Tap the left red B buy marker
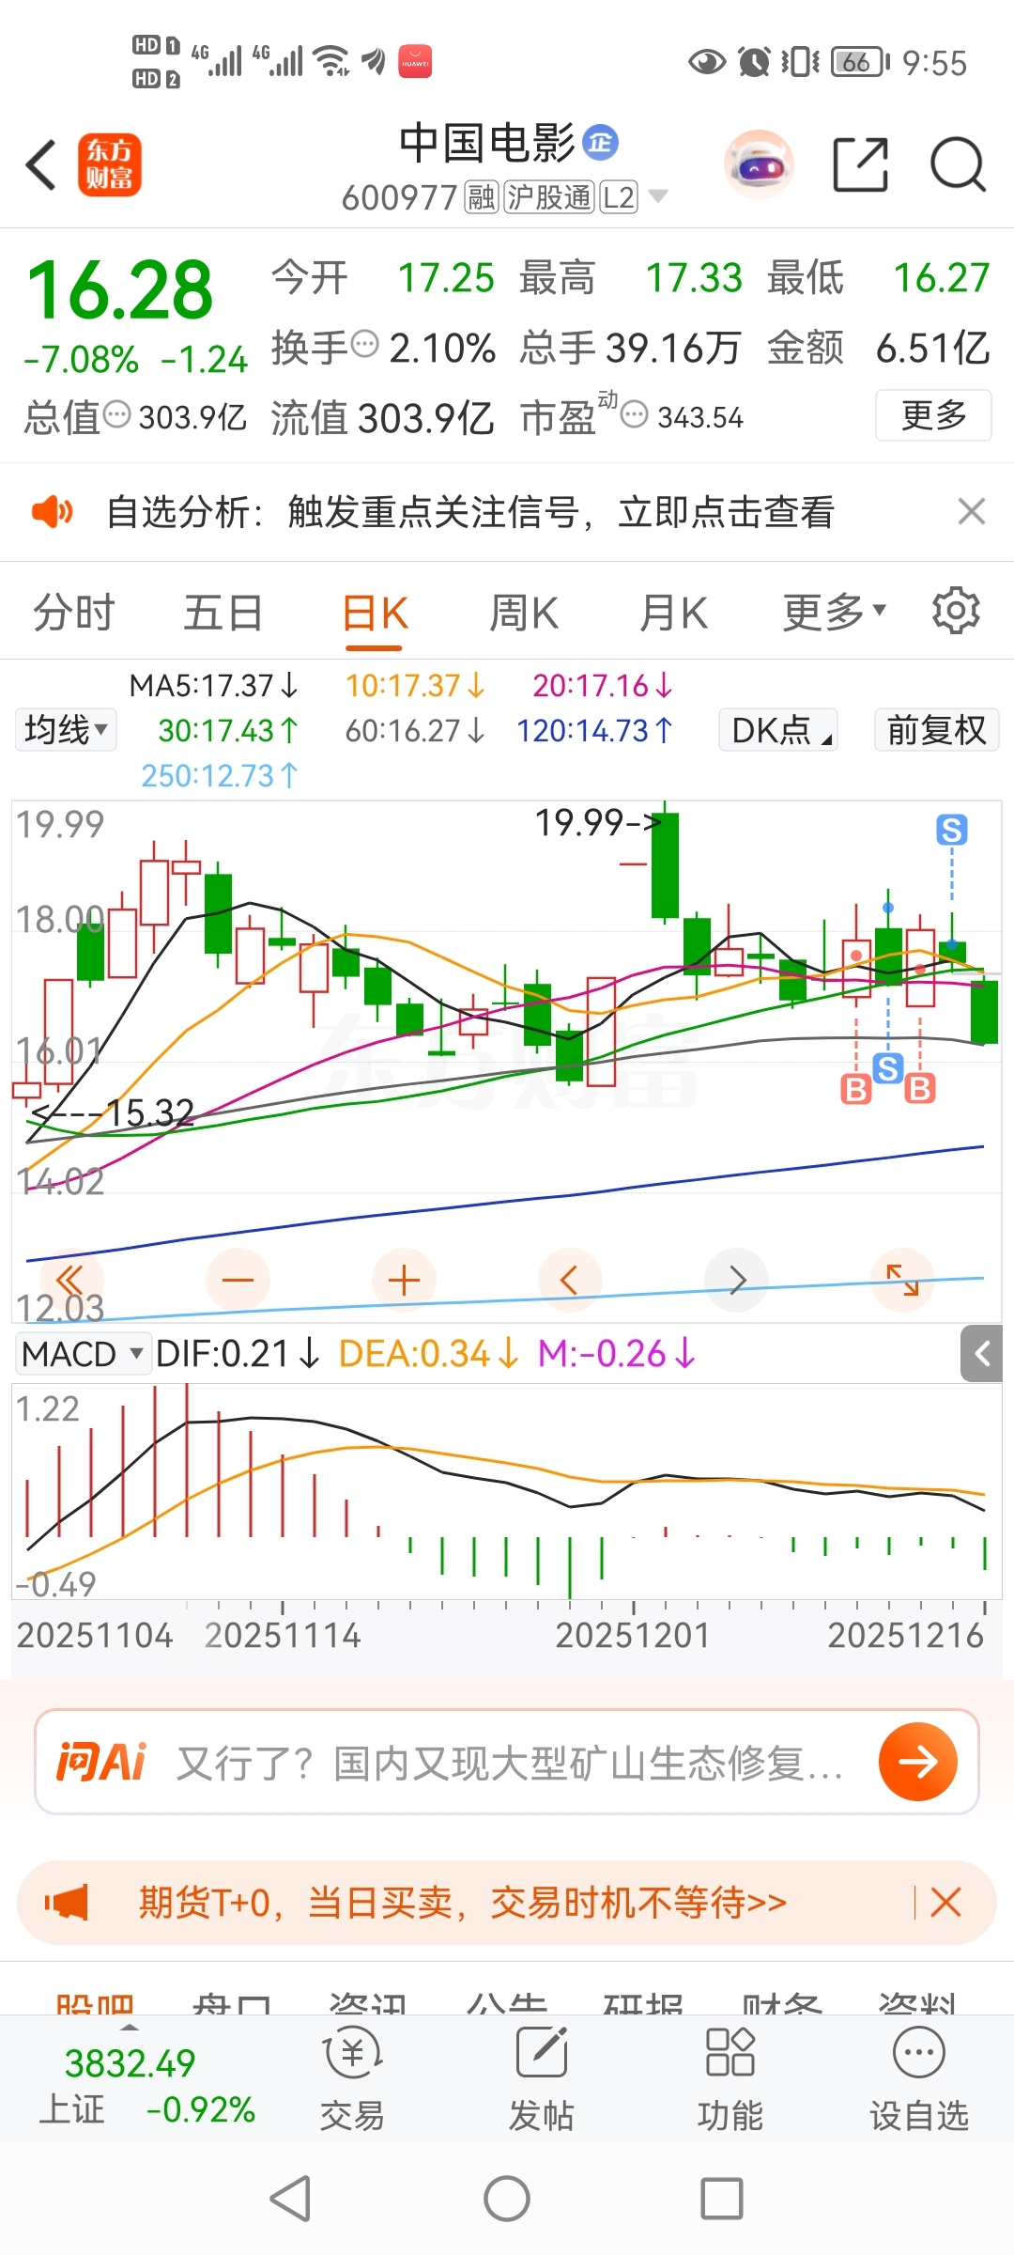The height and width of the screenshot is (2255, 1014). point(855,1089)
